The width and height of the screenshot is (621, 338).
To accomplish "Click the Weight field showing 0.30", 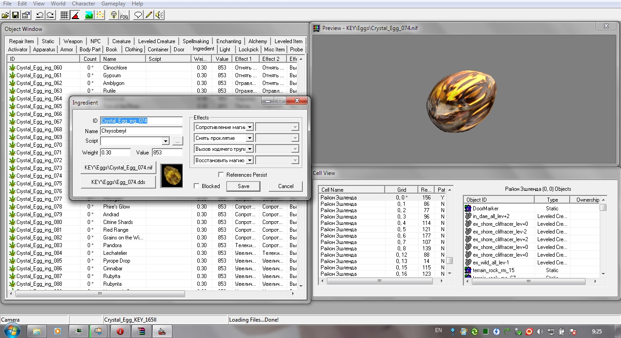I will [115, 153].
